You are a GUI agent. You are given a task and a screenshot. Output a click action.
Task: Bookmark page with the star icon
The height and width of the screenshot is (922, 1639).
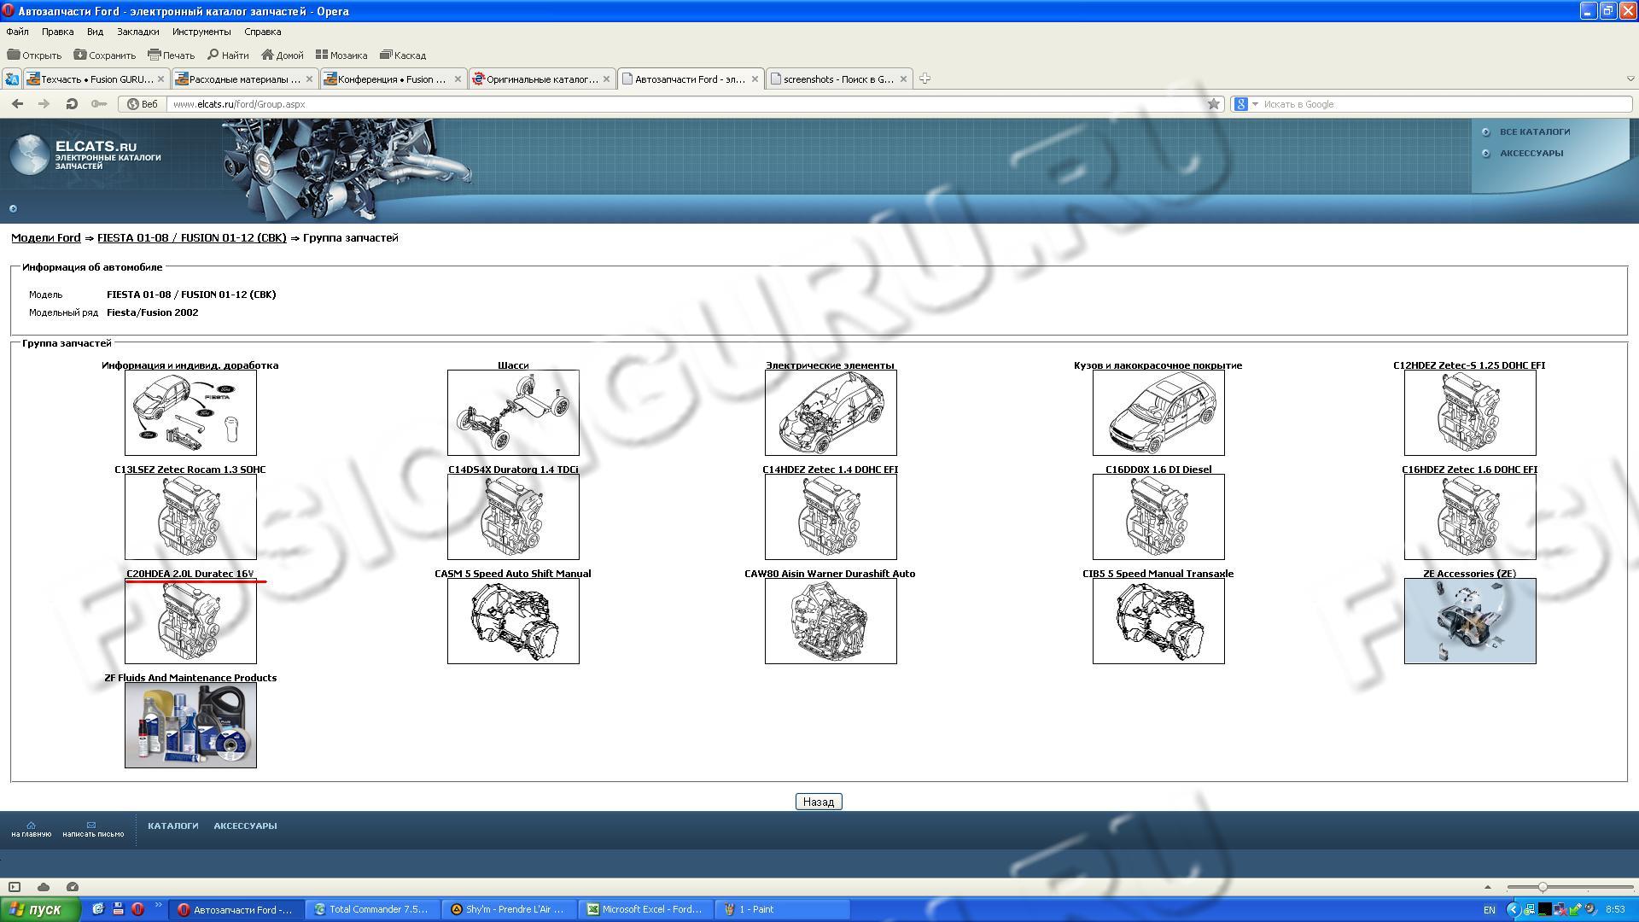tap(1213, 104)
